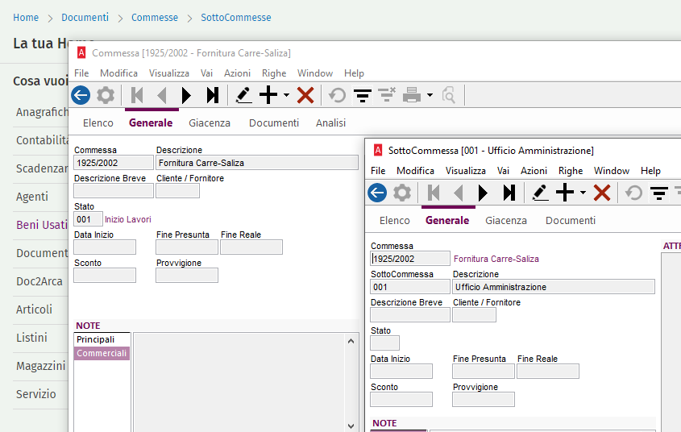Click the Commesse breadcrumb link

tap(155, 18)
